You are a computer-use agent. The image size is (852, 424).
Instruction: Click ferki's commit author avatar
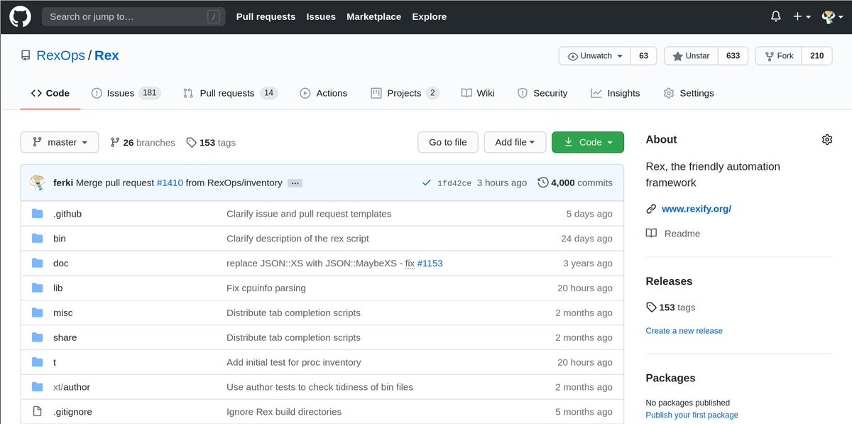tap(38, 183)
